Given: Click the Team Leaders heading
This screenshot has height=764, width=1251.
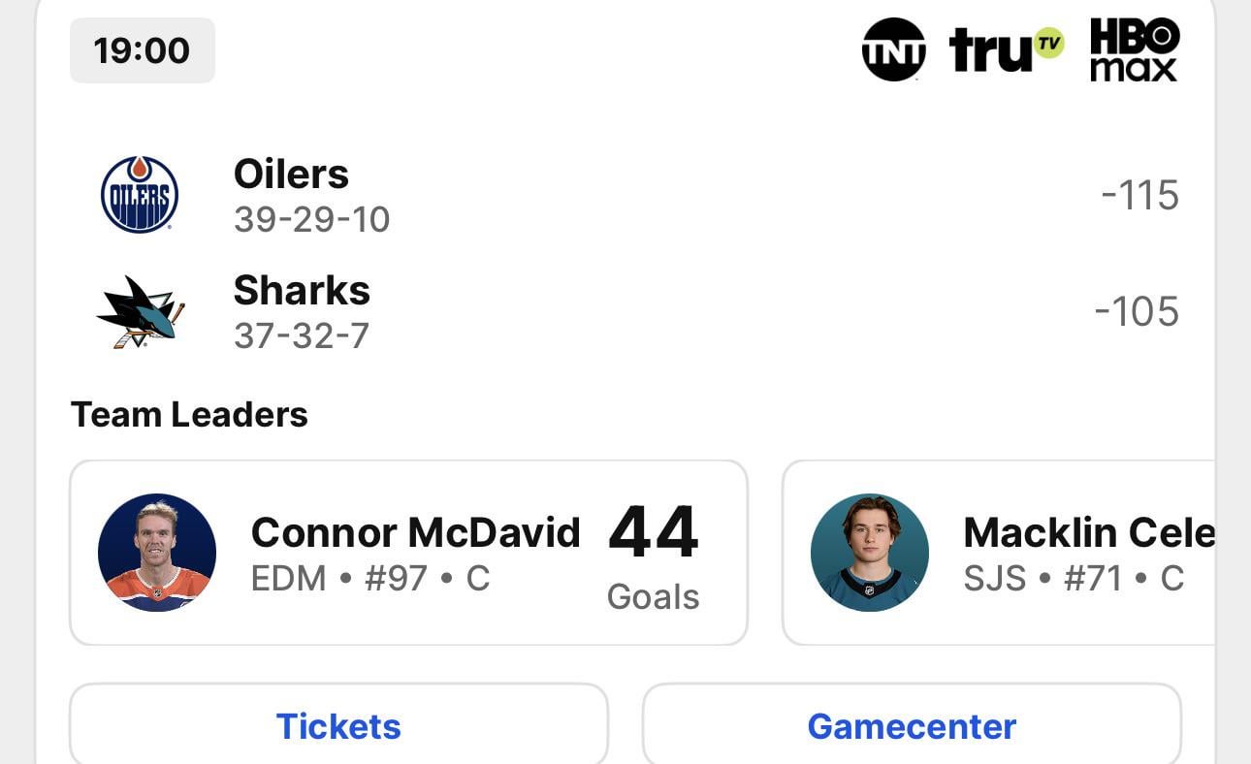Looking at the screenshot, I should (x=189, y=415).
